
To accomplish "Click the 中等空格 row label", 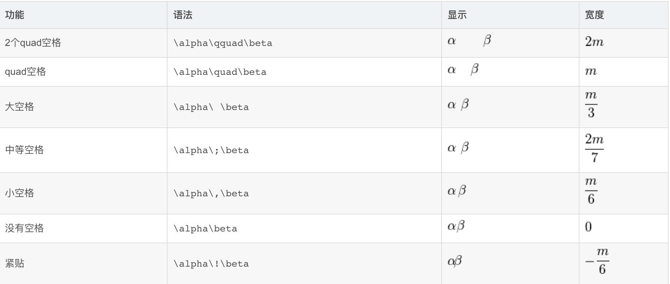I will coord(24,150).
